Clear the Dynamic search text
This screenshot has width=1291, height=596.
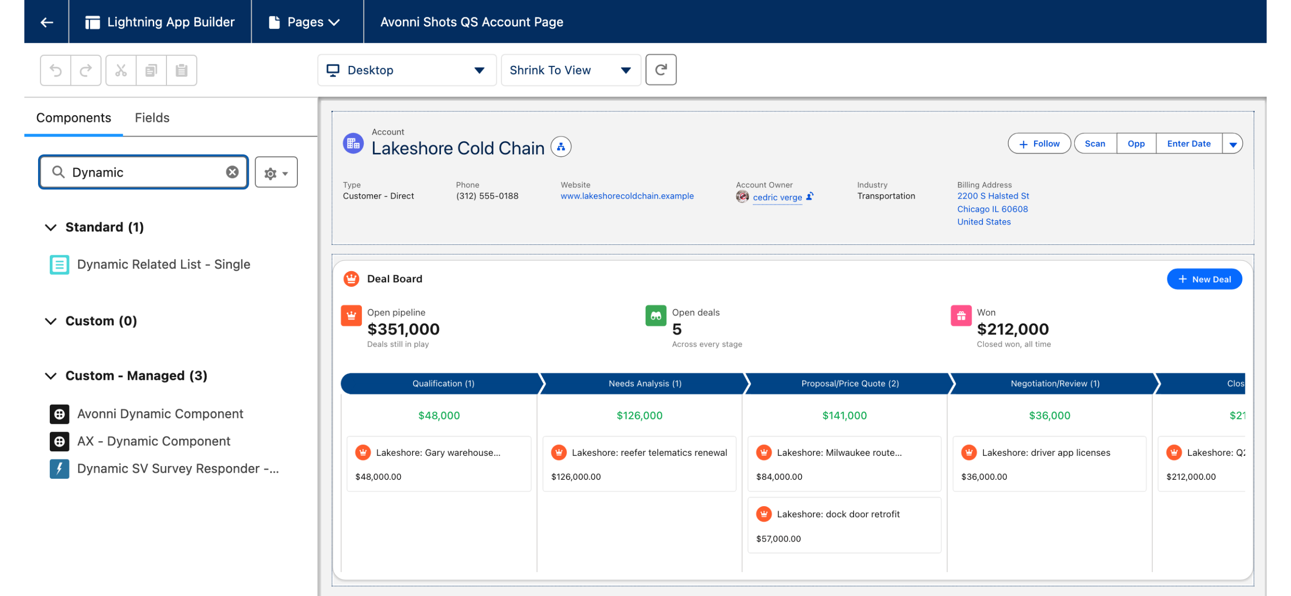pyautogui.click(x=232, y=172)
